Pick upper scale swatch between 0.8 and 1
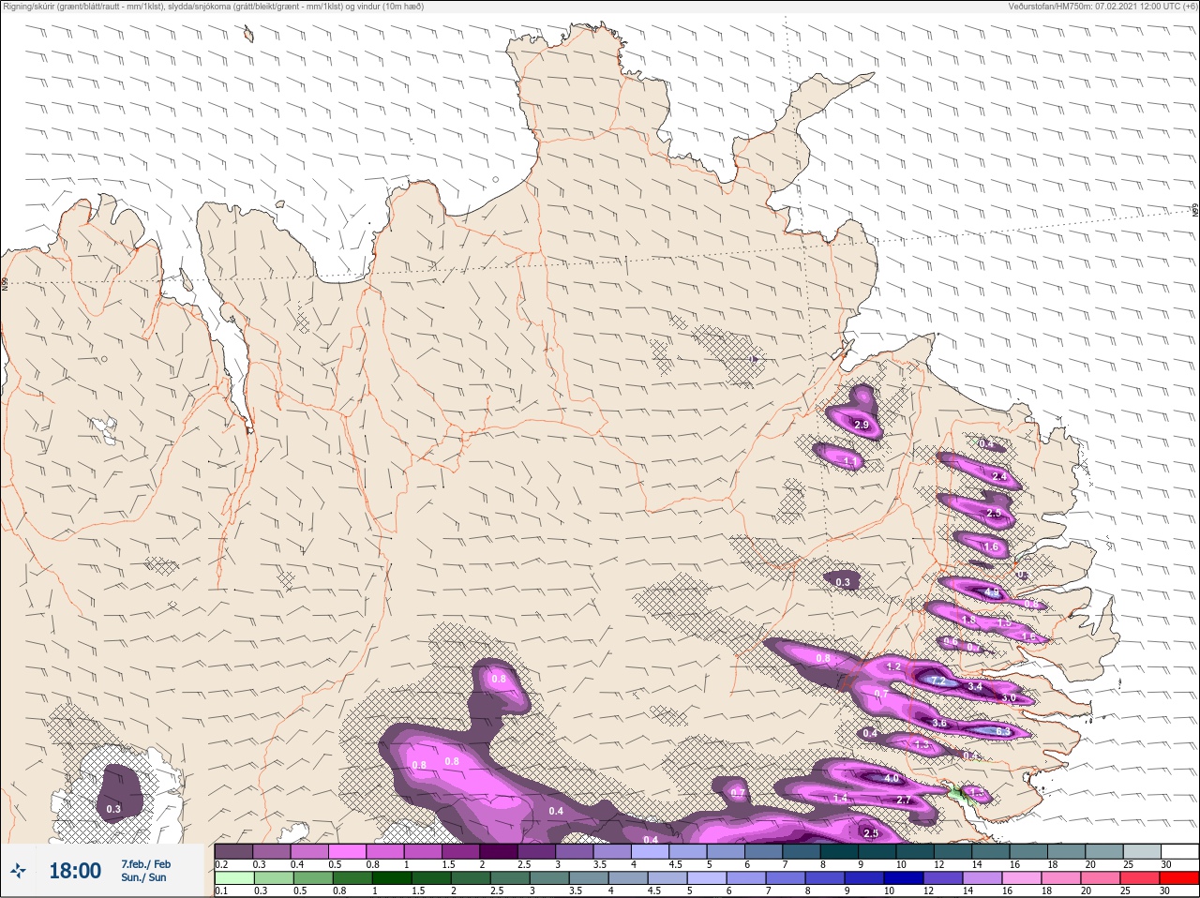This screenshot has height=898, width=1200. tap(385, 851)
